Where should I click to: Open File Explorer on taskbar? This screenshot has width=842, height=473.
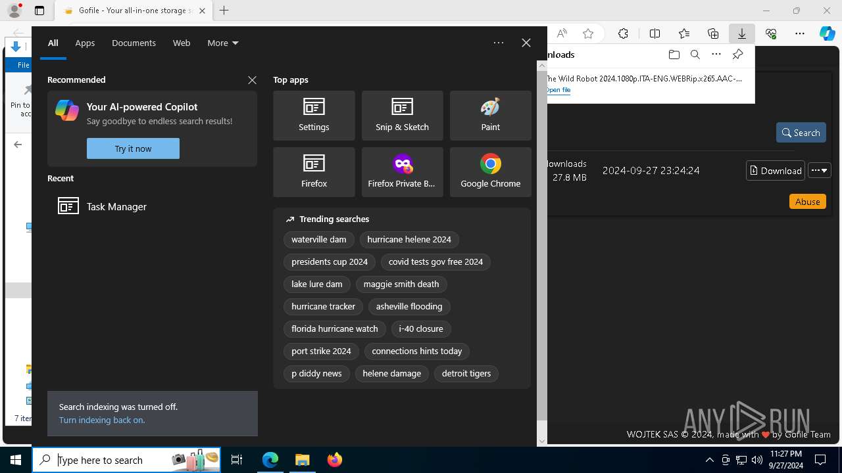point(302,460)
